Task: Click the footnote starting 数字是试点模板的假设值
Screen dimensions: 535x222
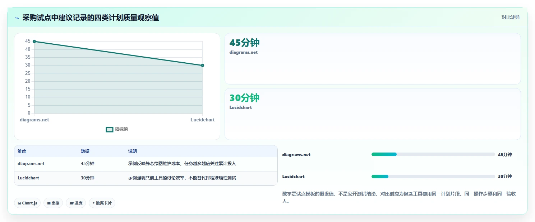Action: click(399, 197)
